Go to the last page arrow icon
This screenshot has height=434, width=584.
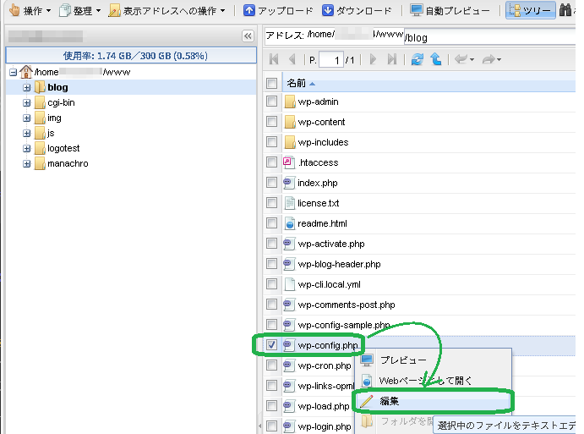392,59
